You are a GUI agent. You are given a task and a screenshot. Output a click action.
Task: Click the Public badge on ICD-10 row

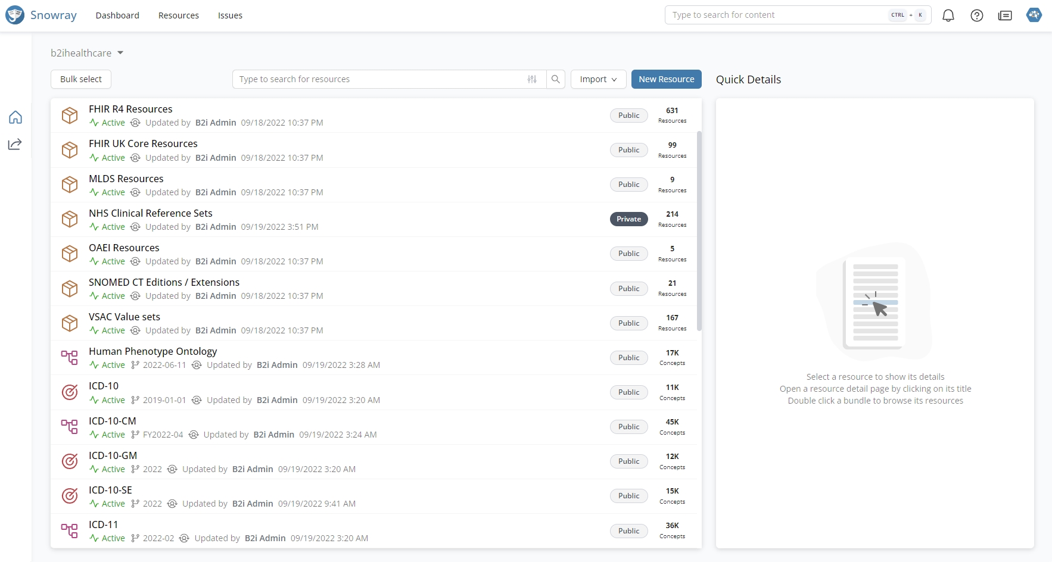628,392
